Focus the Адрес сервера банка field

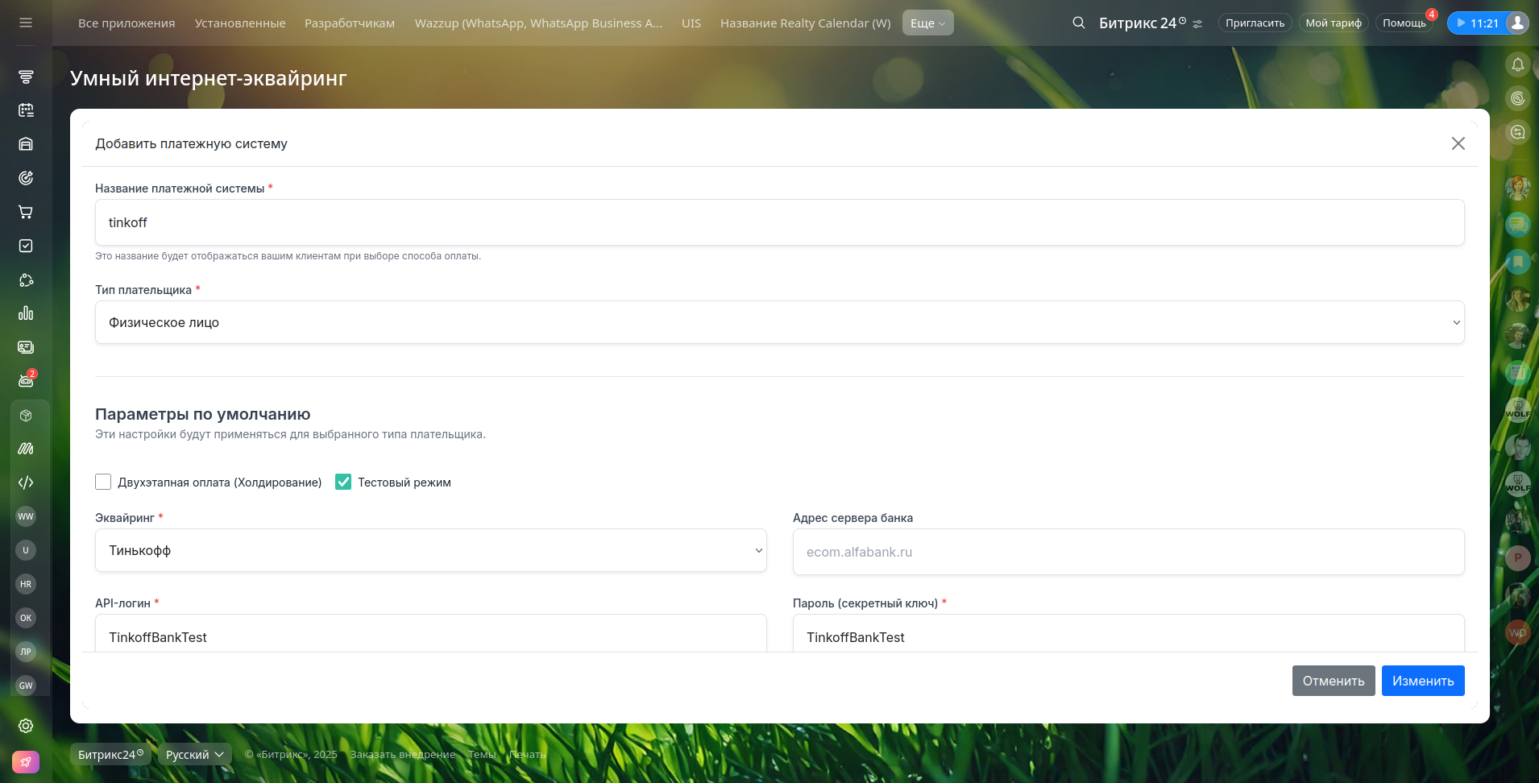coord(1128,552)
